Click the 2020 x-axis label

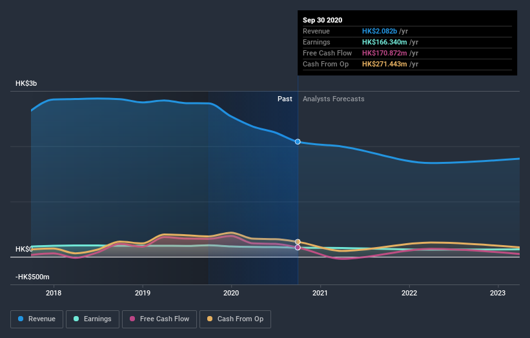coord(231,293)
